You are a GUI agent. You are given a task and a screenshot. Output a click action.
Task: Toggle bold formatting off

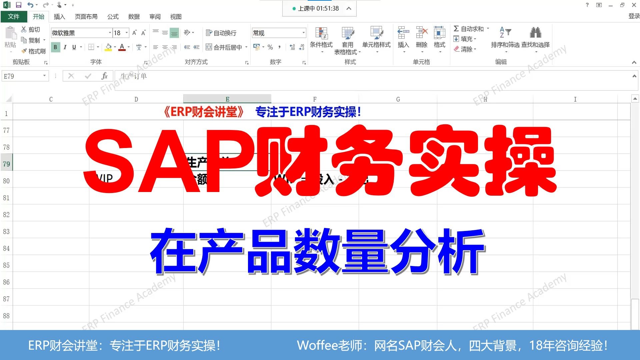coord(55,47)
